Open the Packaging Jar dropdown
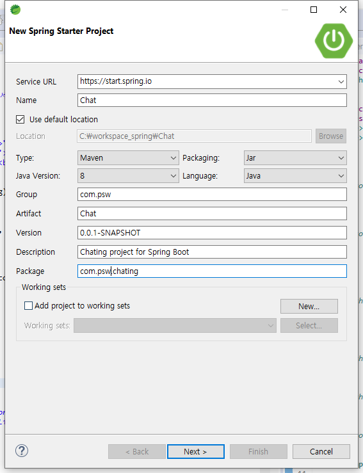363x473 pixels. [x=295, y=157]
